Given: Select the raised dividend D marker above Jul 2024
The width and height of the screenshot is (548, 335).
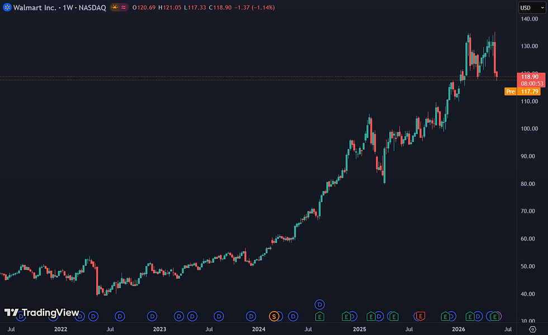Looking at the screenshot, I should [320, 305].
